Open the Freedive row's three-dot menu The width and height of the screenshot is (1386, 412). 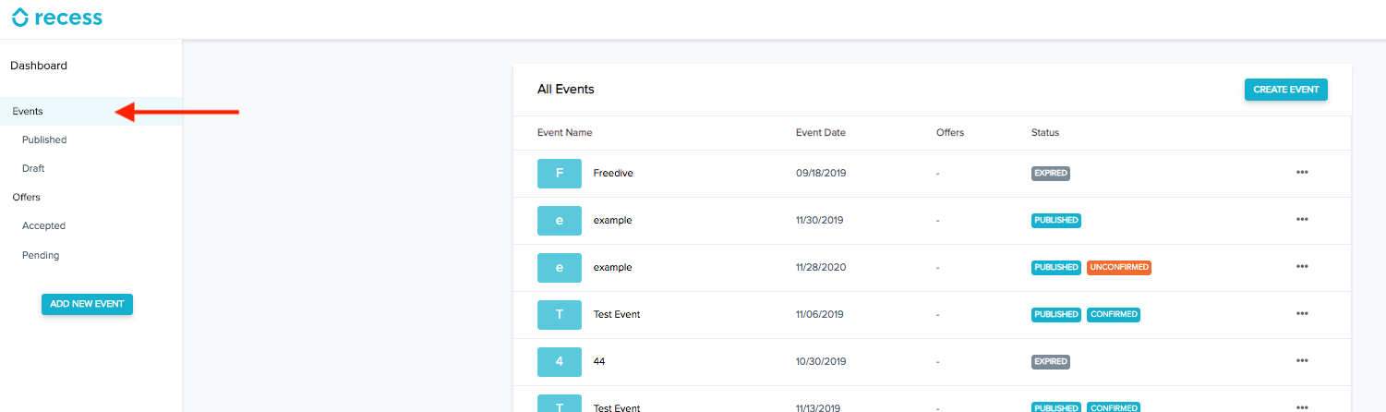point(1302,173)
